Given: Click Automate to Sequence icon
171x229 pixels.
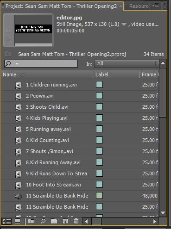Looking at the screenshot, I should [x=32, y=222].
